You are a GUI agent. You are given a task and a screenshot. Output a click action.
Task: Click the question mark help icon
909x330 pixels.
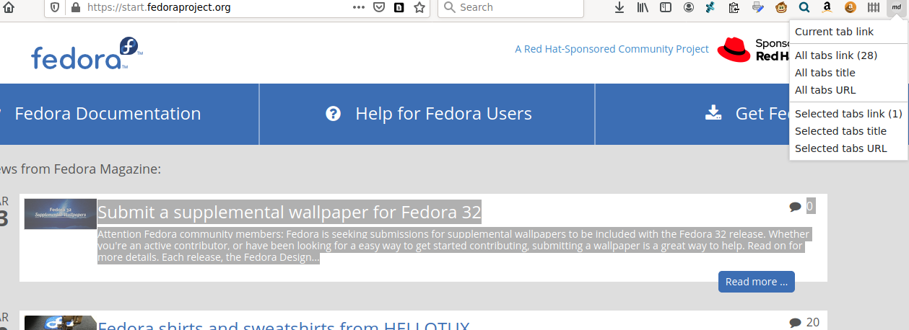(x=333, y=113)
